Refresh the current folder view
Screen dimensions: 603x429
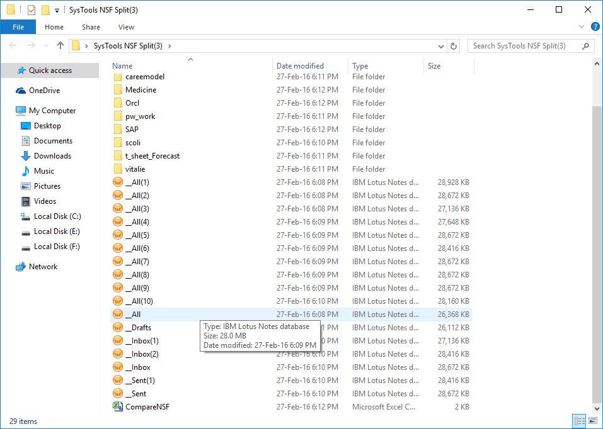454,46
